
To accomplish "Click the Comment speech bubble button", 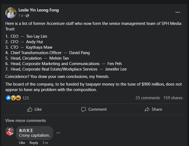I will [x=94, y=109].
